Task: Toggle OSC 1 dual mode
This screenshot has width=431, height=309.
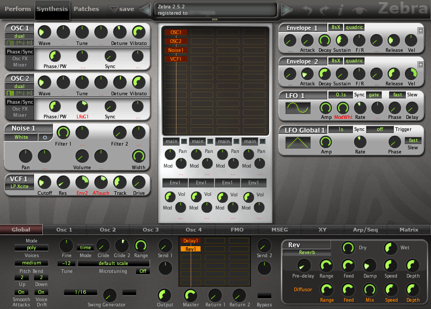Action: [x=19, y=36]
